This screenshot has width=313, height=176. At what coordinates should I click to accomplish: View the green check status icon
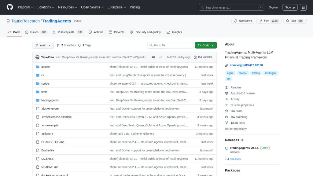tap(161, 57)
